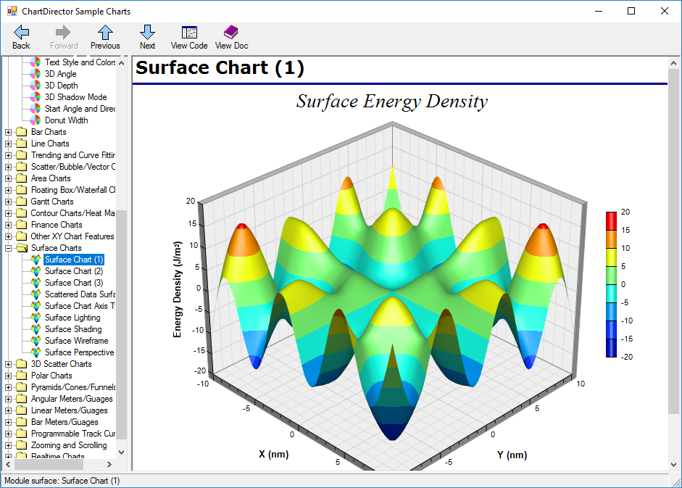Click the Surface Charts folder icon

[x=22, y=248]
